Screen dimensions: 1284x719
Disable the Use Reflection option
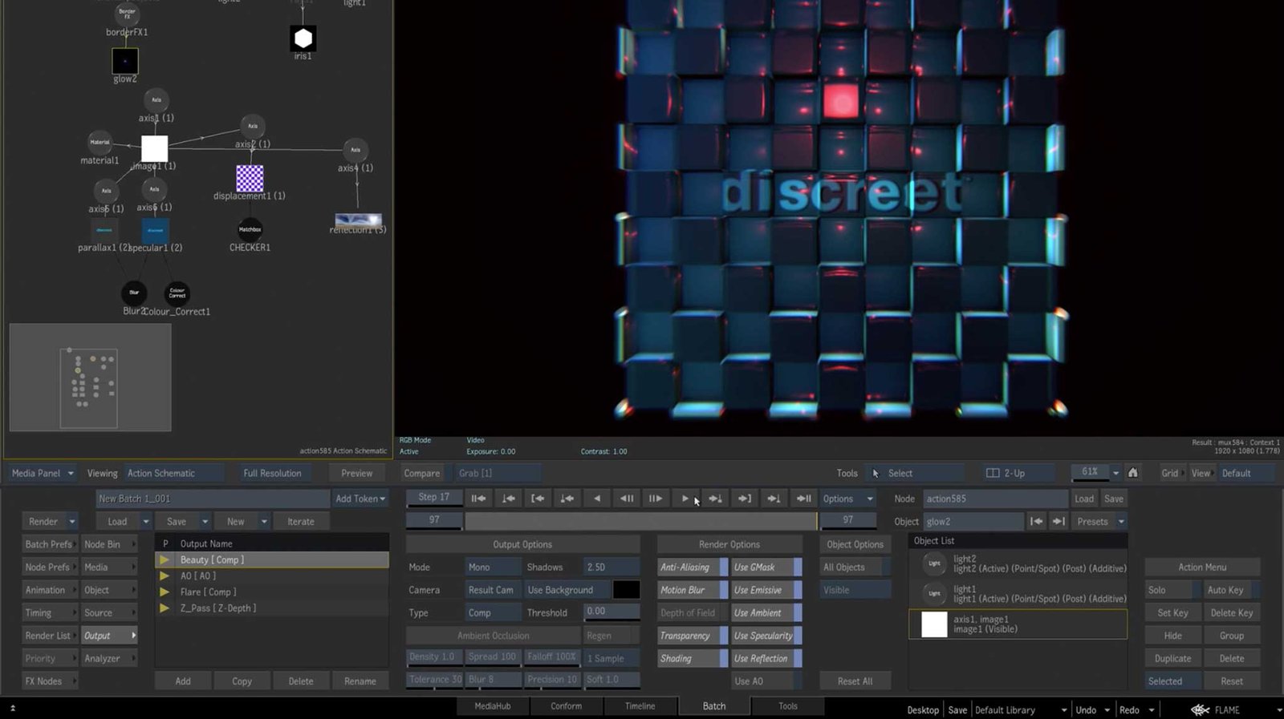pyautogui.click(x=766, y=659)
